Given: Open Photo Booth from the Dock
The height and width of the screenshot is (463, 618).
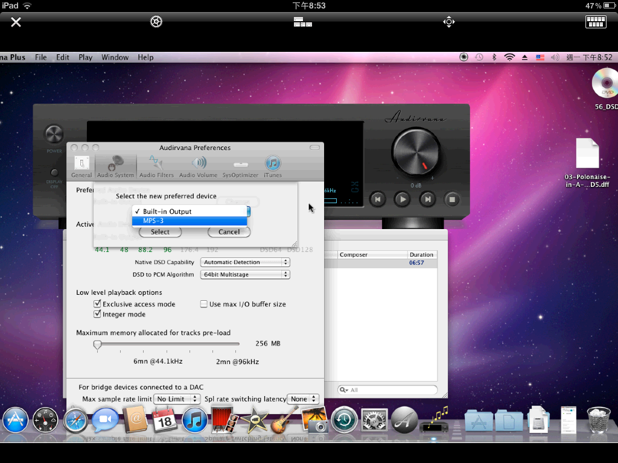Looking at the screenshot, I should pos(225,420).
